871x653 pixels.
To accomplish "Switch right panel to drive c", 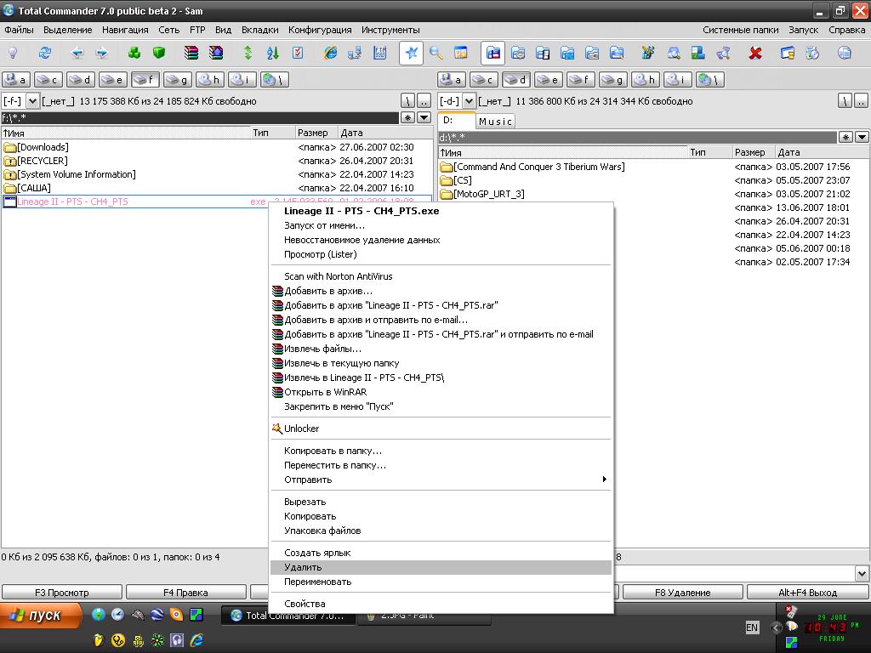I will [x=484, y=80].
